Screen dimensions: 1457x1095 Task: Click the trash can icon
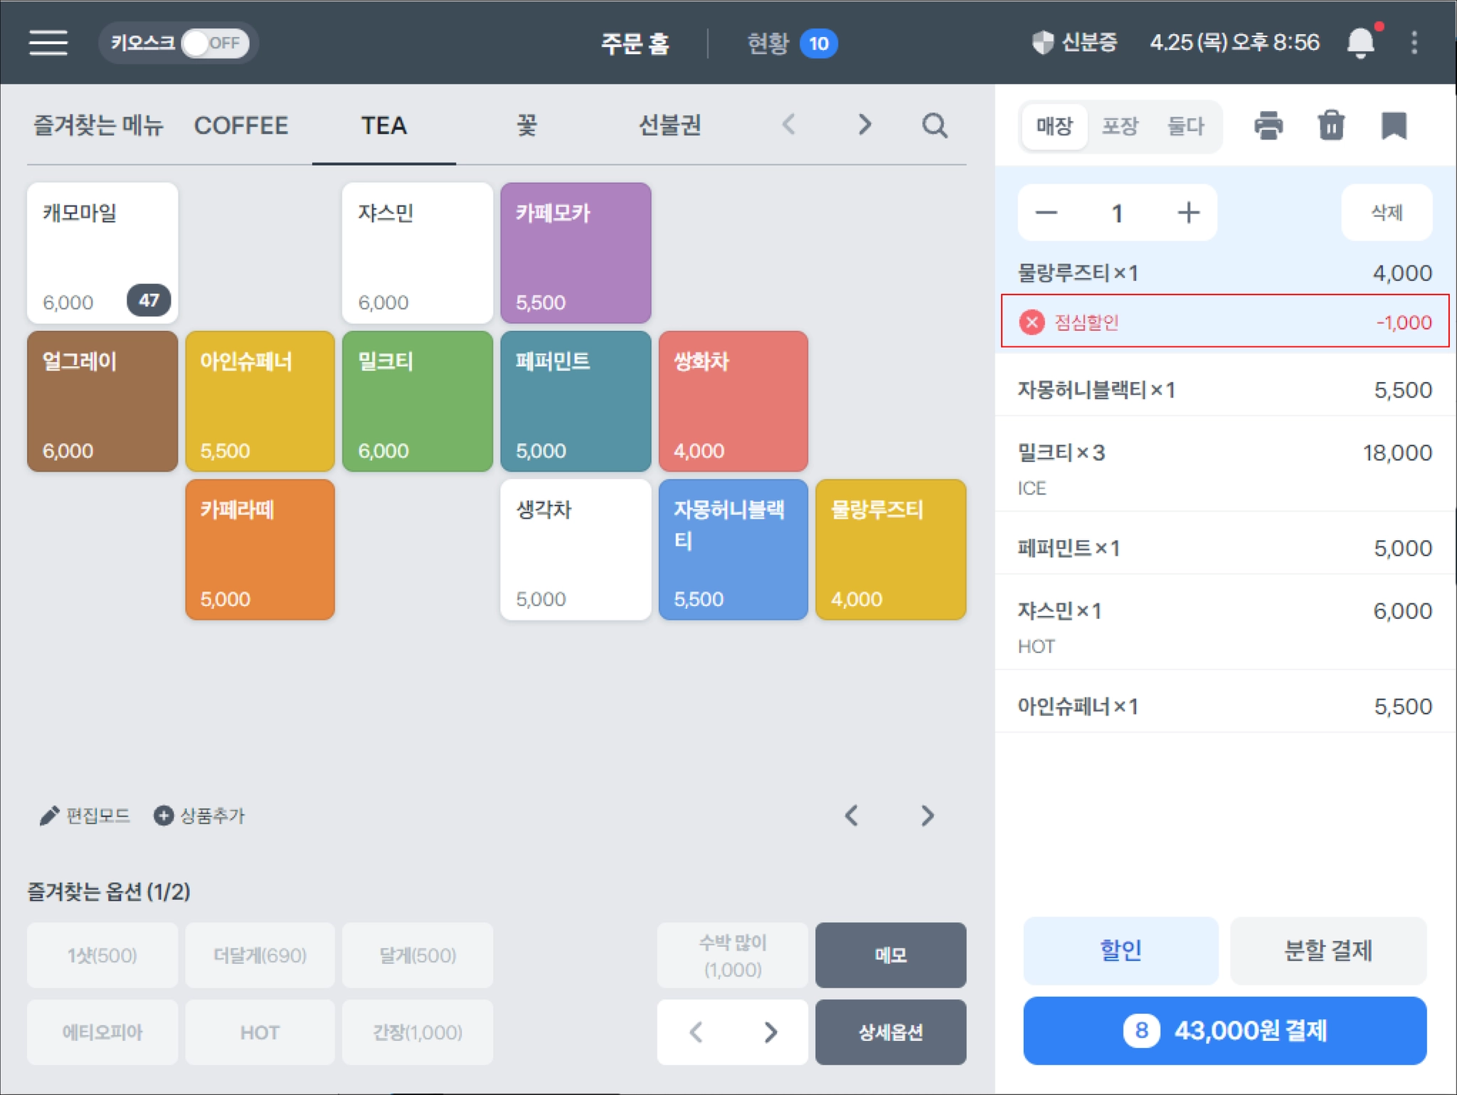pos(1330,126)
